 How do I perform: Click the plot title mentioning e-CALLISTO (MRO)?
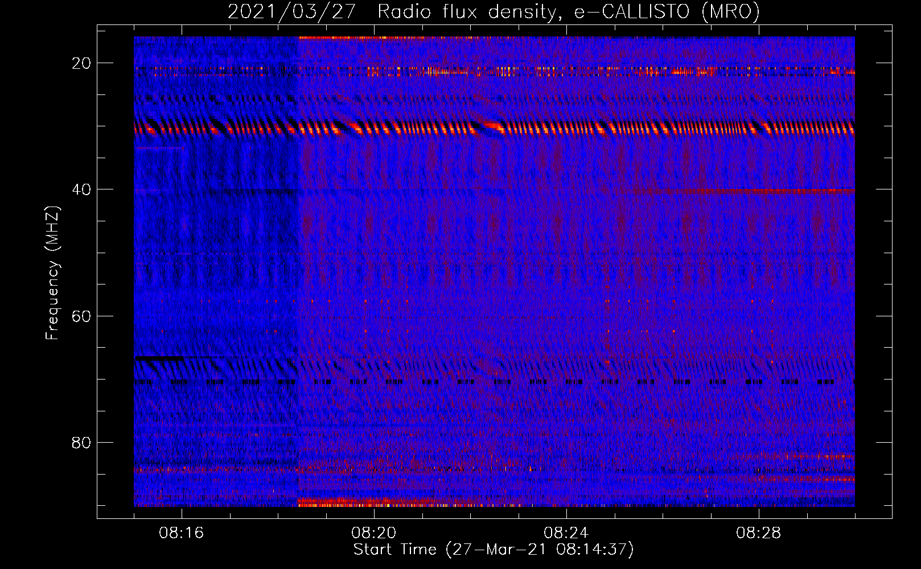pyautogui.click(x=494, y=12)
